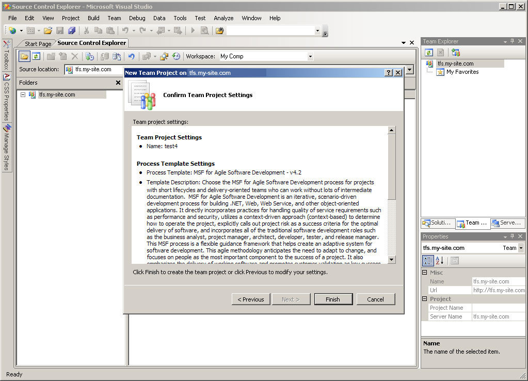Click the Toolbox sidebar icon
The height and width of the screenshot is (381, 528).
(x=7, y=44)
